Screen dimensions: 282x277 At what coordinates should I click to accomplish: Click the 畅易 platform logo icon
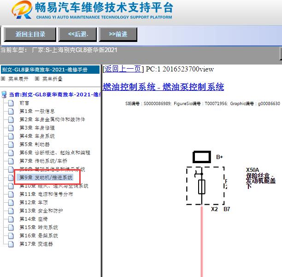22,10
